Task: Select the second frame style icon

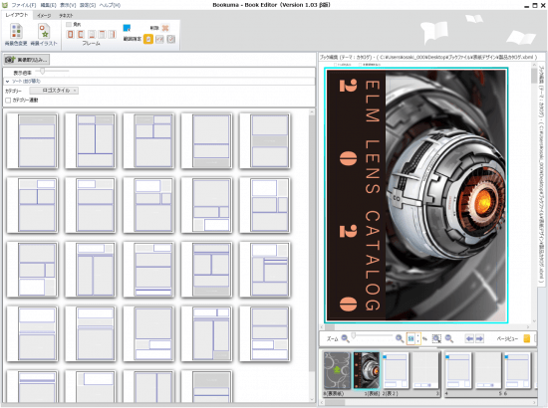Action: (x=81, y=34)
